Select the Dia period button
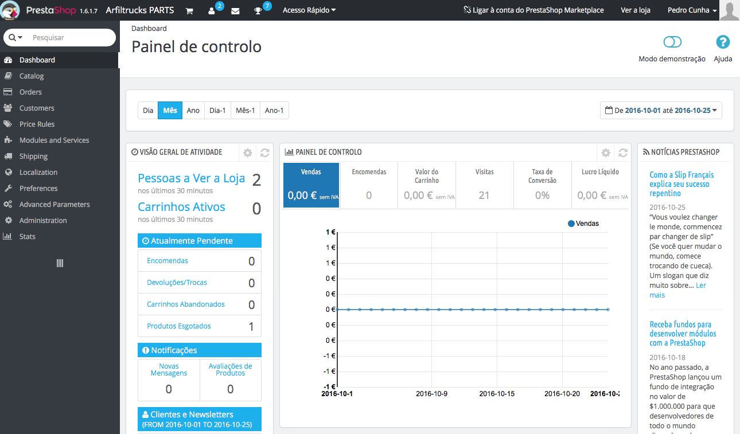 pyautogui.click(x=148, y=110)
